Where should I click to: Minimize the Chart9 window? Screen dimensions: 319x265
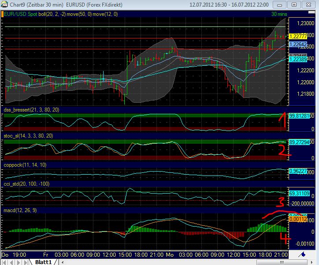coord(279,5)
